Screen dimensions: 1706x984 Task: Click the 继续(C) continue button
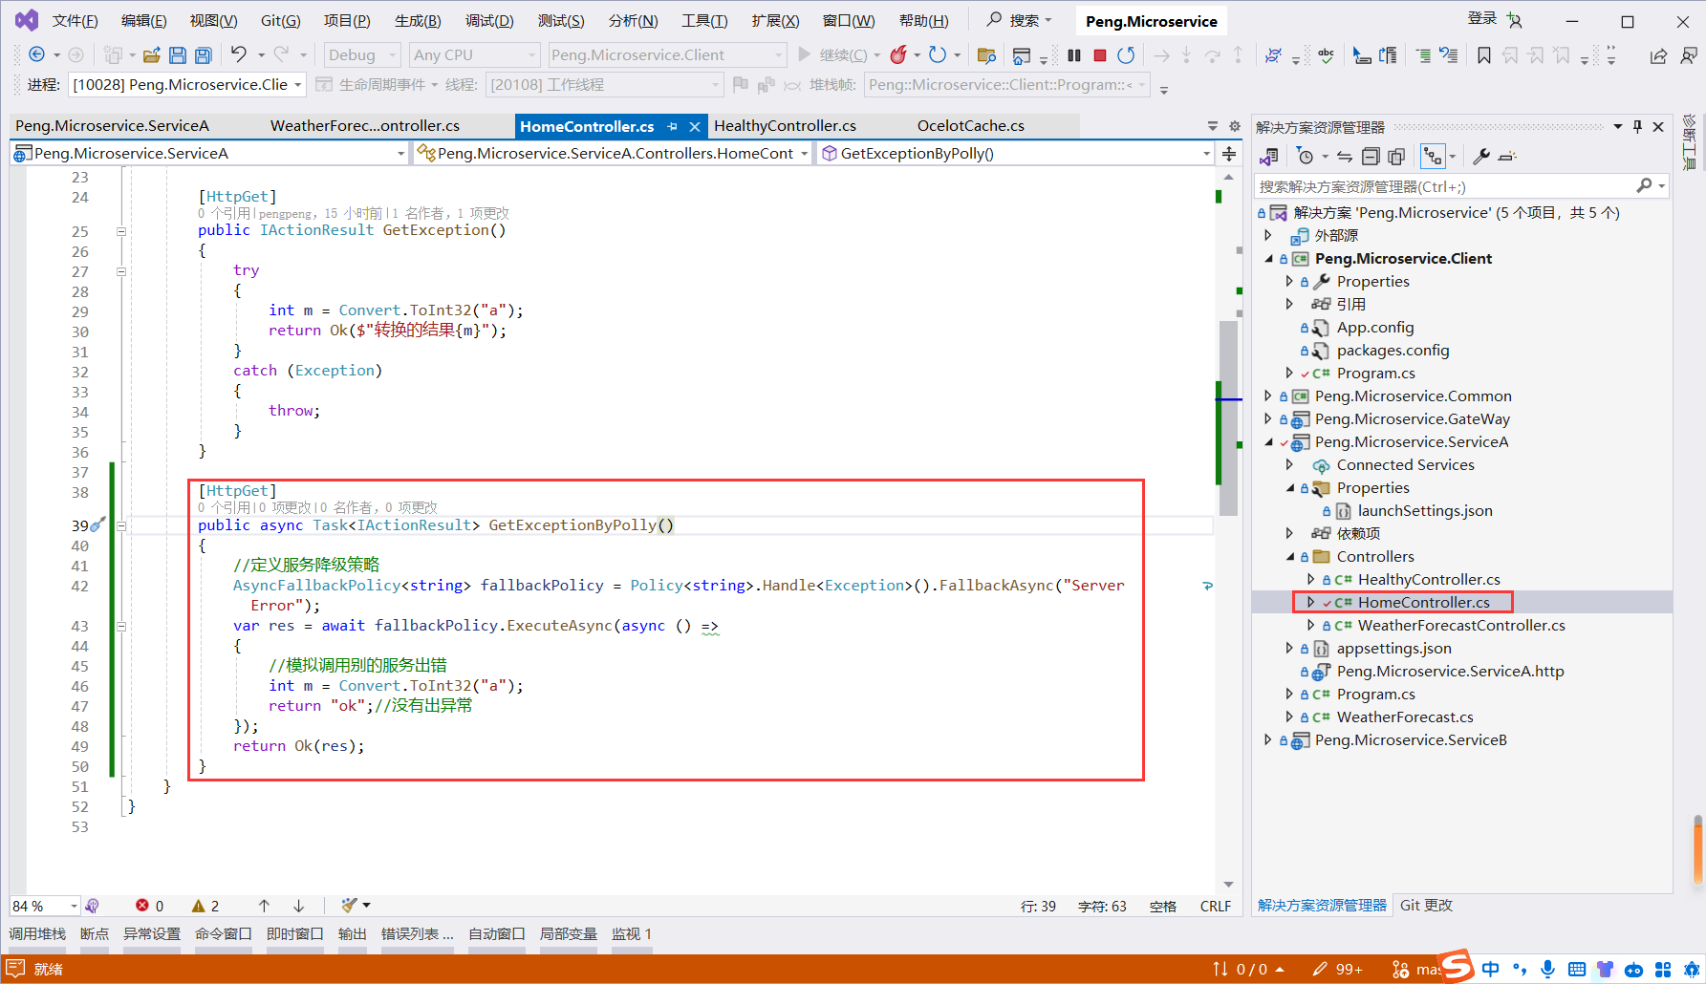(x=832, y=55)
